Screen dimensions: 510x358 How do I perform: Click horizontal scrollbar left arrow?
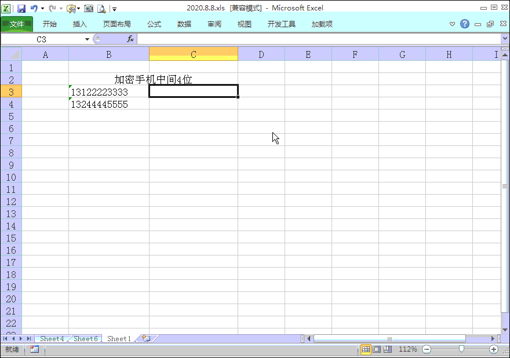pos(309,338)
